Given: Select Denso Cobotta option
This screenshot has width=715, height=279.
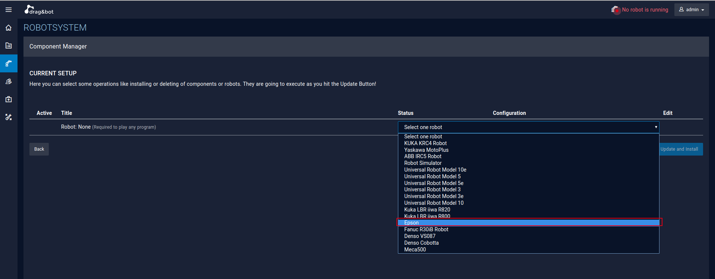Looking at the screenshot, I should [x=528, y=243].
